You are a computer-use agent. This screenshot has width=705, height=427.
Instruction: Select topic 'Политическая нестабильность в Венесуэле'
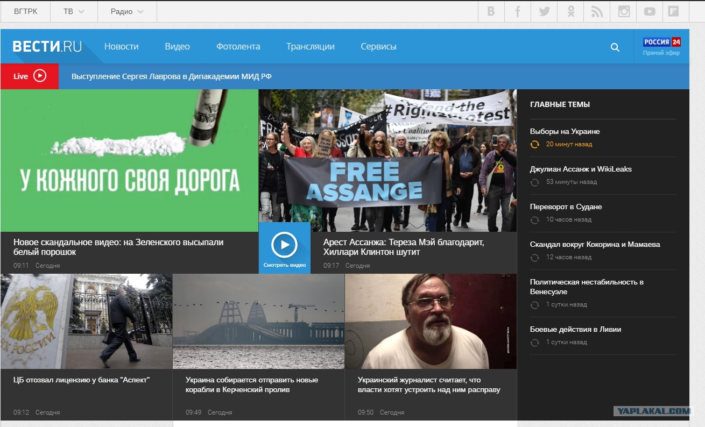coord(587,287)
